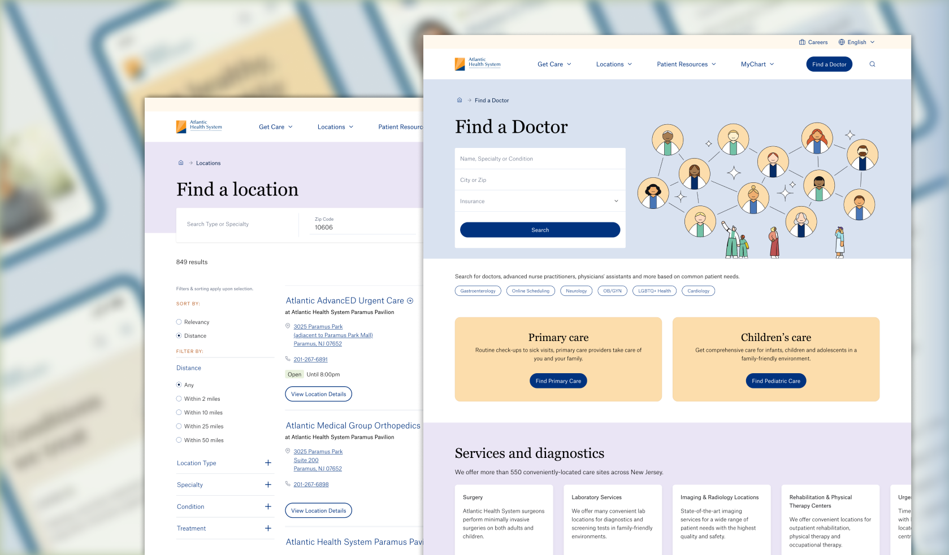The image size is (949, 555).
Task: Expand the Treatment filter
Action: pyautogui.click(x=268, y=528)
